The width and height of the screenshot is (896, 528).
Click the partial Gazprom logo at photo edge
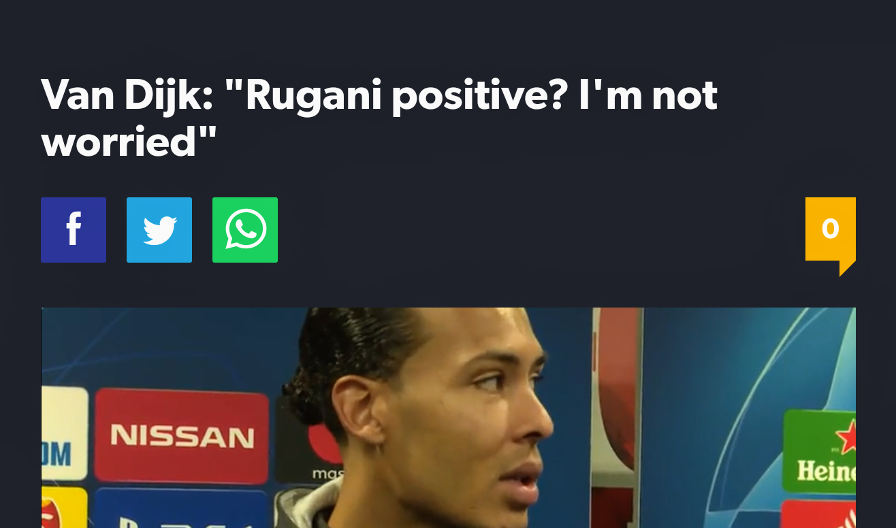tap(64, 433)
